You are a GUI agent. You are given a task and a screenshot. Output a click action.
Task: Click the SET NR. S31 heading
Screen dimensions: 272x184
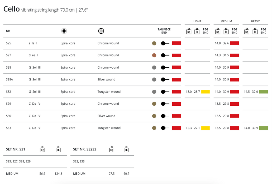(16, 149)
